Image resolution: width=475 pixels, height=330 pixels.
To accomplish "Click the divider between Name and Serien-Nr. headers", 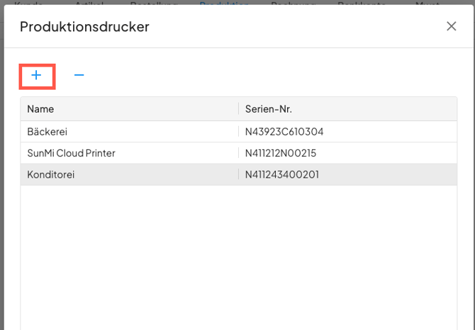I will tap(238, 109).
